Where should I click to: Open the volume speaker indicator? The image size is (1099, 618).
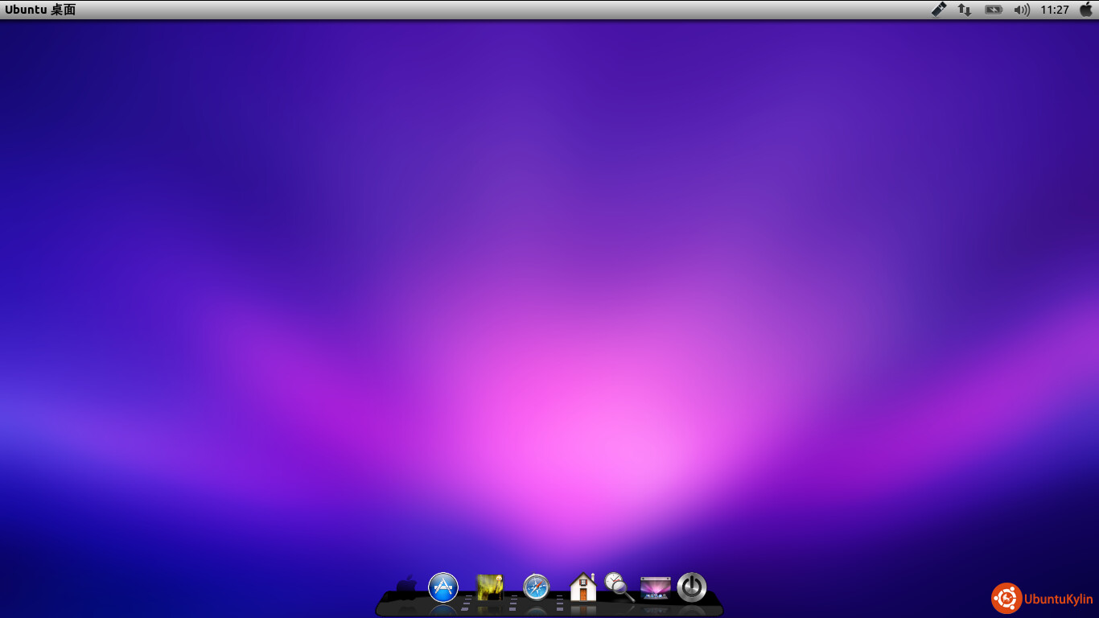1022,10
